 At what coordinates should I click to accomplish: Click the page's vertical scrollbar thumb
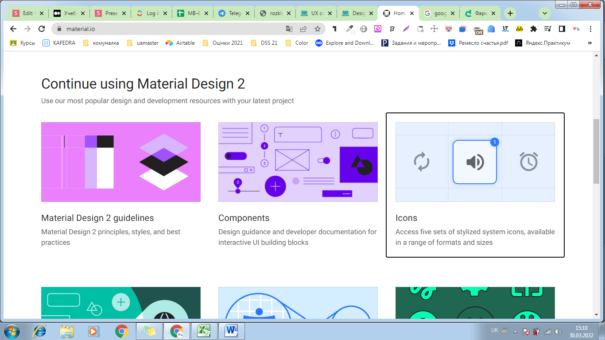click(596, 151)
